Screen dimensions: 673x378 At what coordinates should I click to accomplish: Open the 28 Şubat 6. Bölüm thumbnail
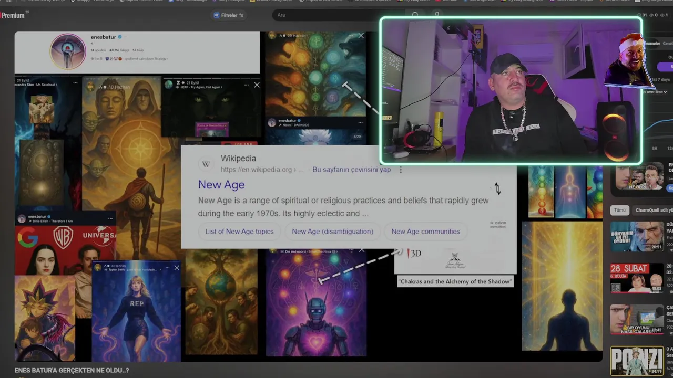pos(637,278)
